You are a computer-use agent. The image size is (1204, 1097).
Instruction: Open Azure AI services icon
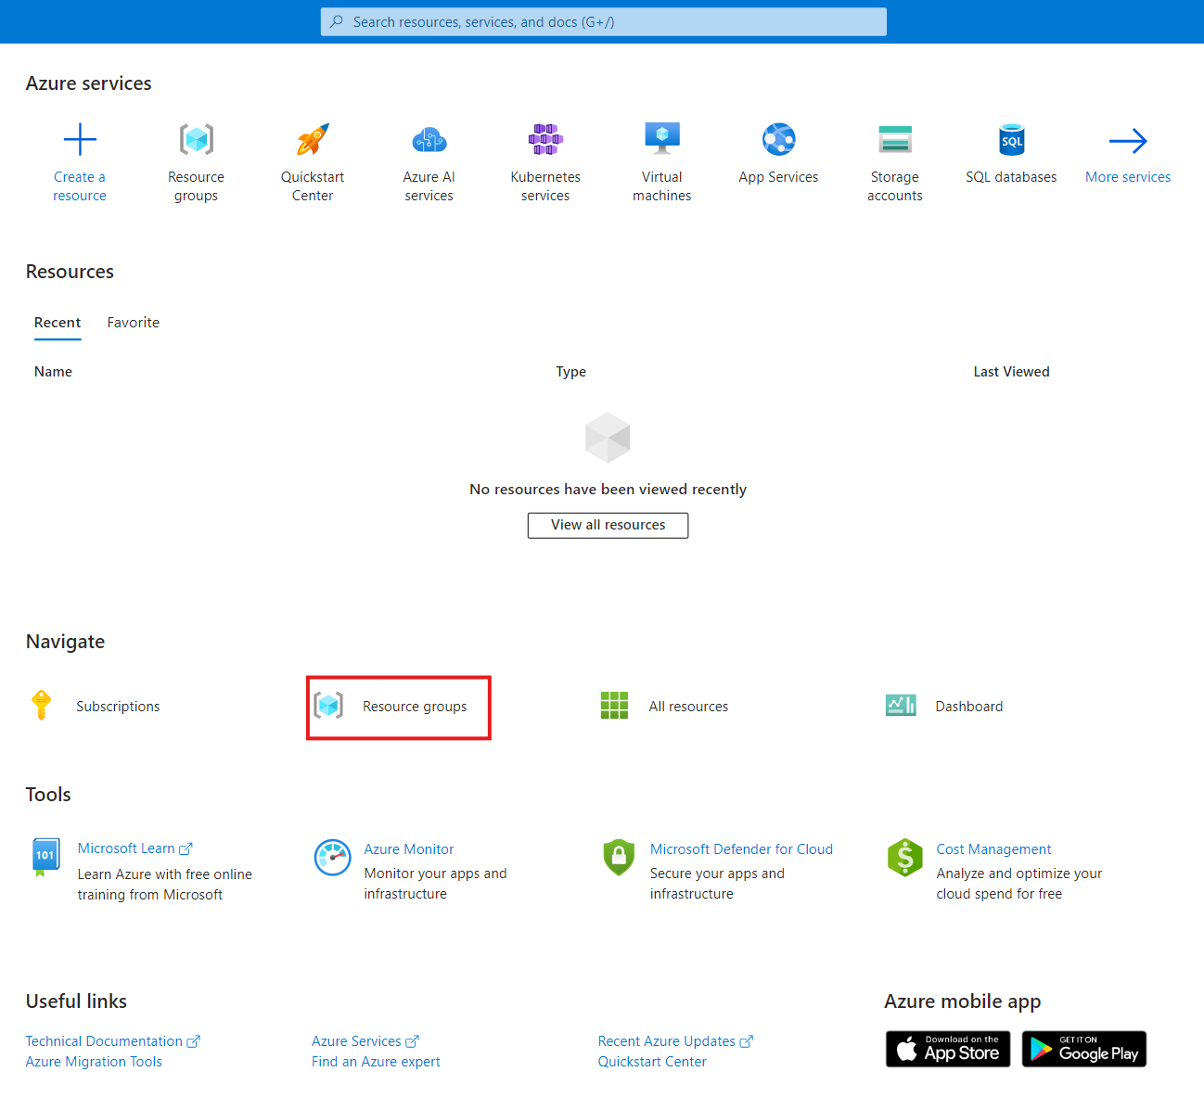click(429, 140)
